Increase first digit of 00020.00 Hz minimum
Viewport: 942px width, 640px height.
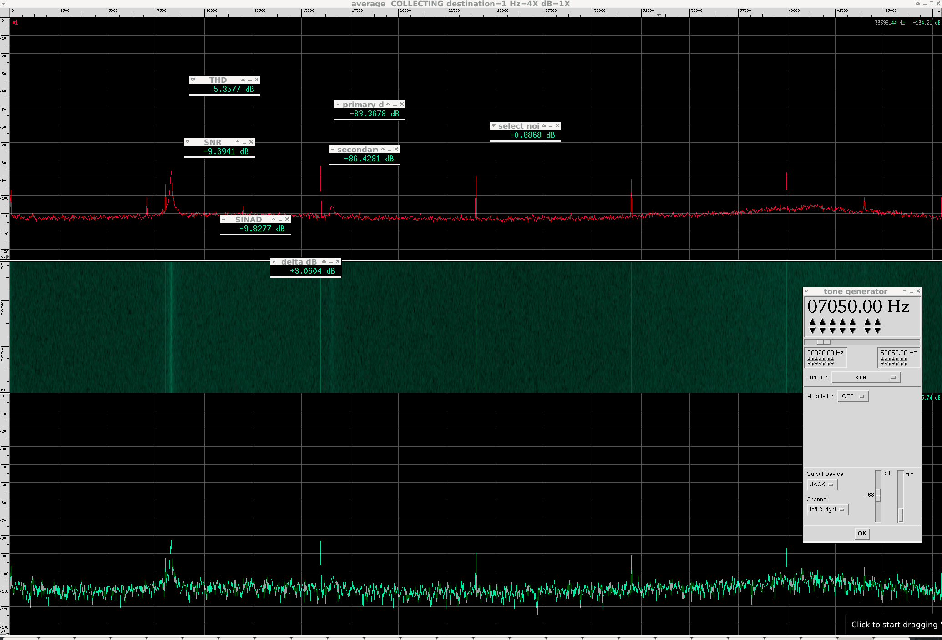pos(809,359)
